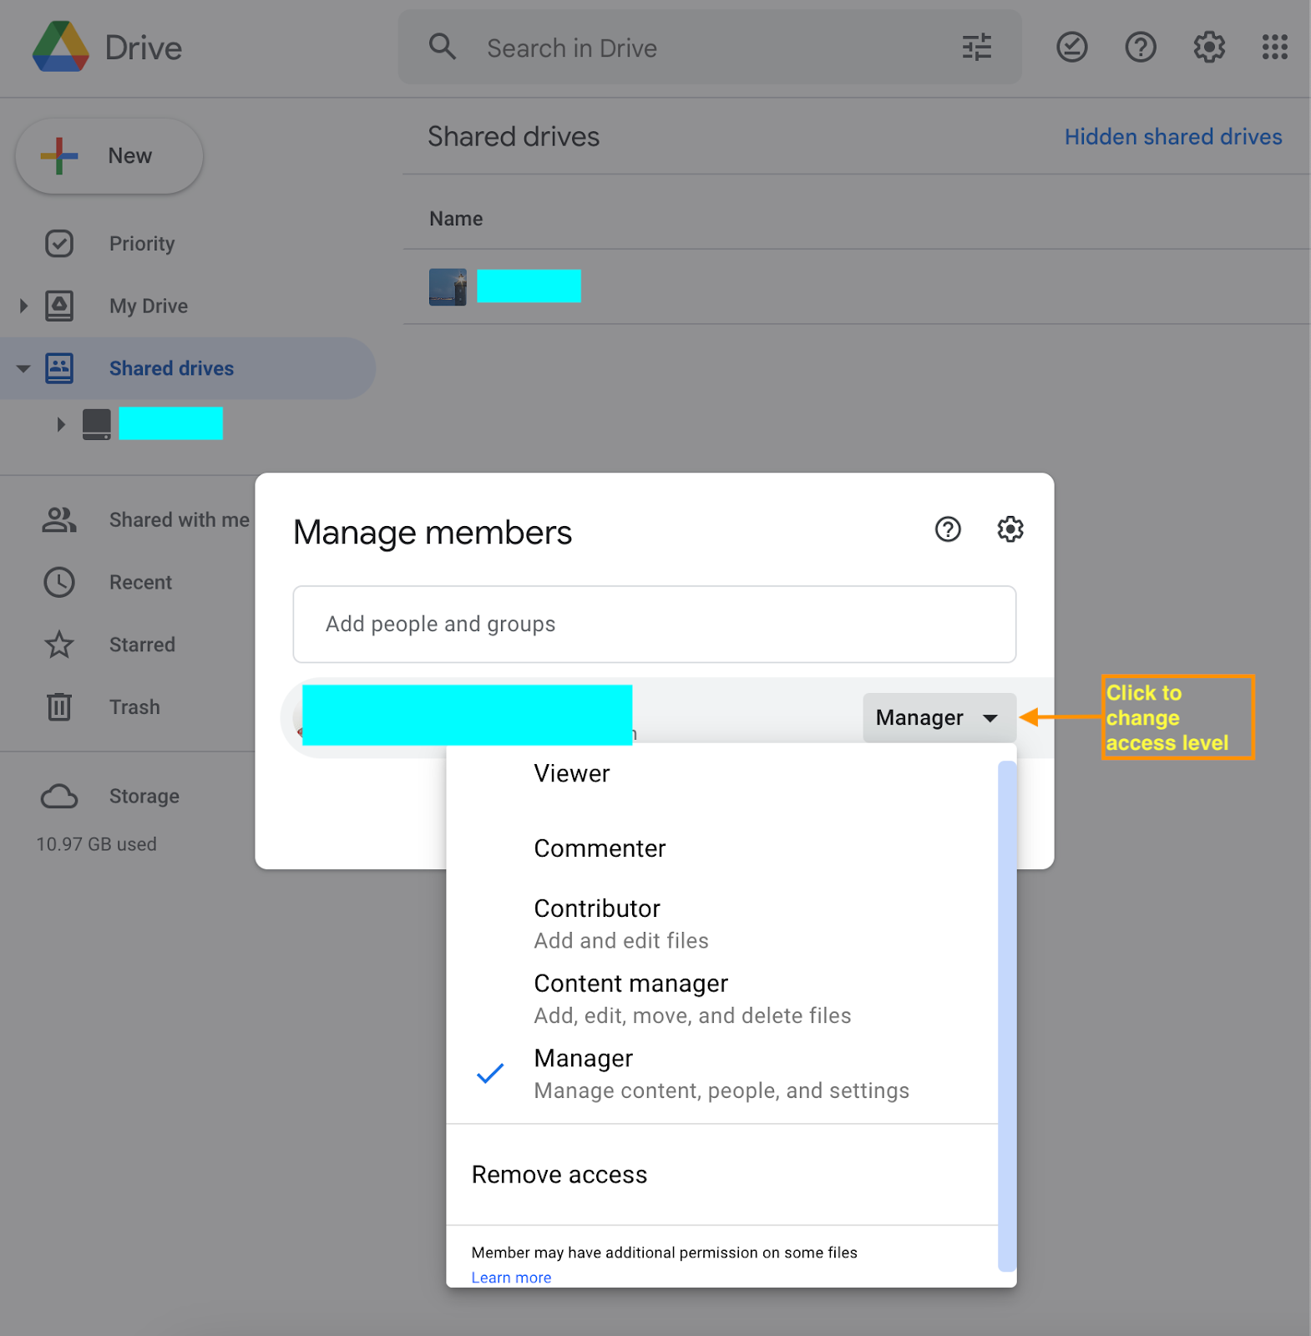Image resolution: width=1311 pixels, height=1336 pixels.
Task: Follow the Learn more link
Action: pos(511,1278)
